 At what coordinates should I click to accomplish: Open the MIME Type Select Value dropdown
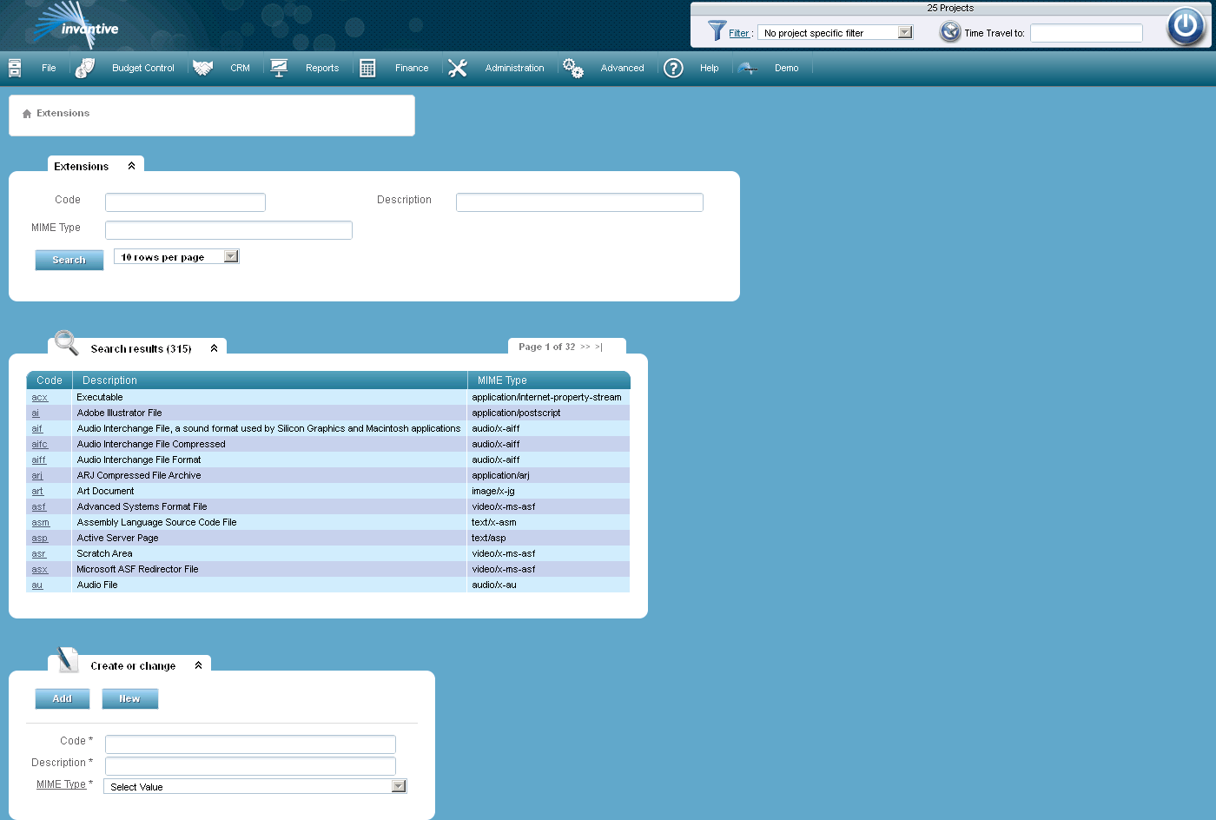tap(398, 785)
